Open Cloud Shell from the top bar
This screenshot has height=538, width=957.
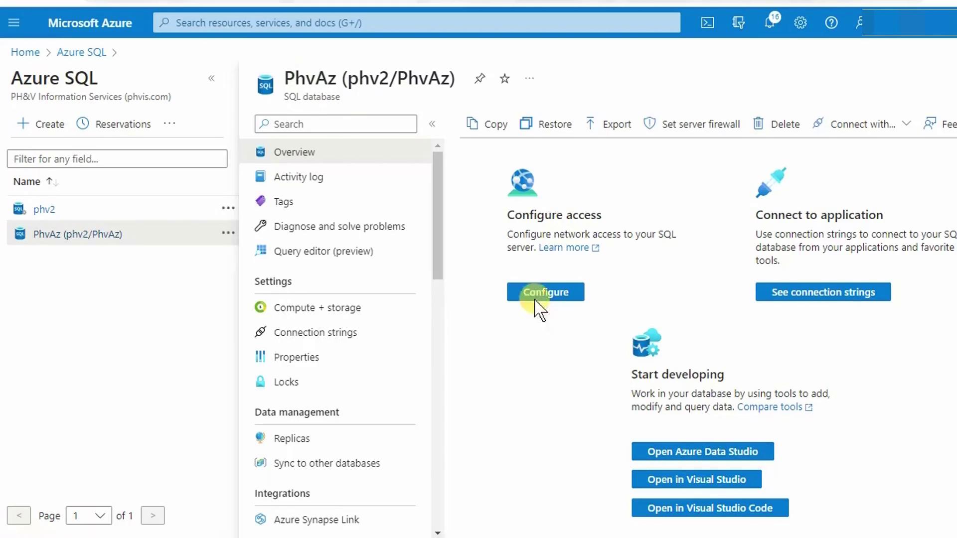coord(707,22)
